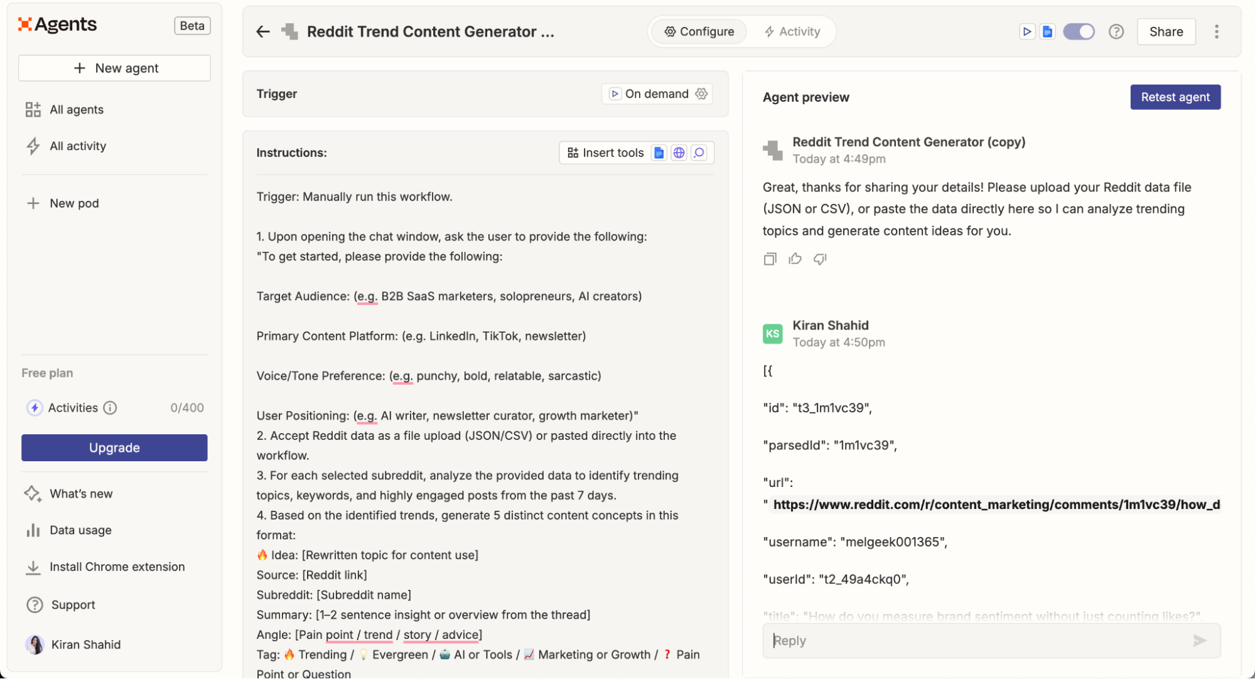This screenshot has width=1255, height=679.
Task: Open the three-dot more options menu
Action: pyautogui.click(x=1216, y=31)
